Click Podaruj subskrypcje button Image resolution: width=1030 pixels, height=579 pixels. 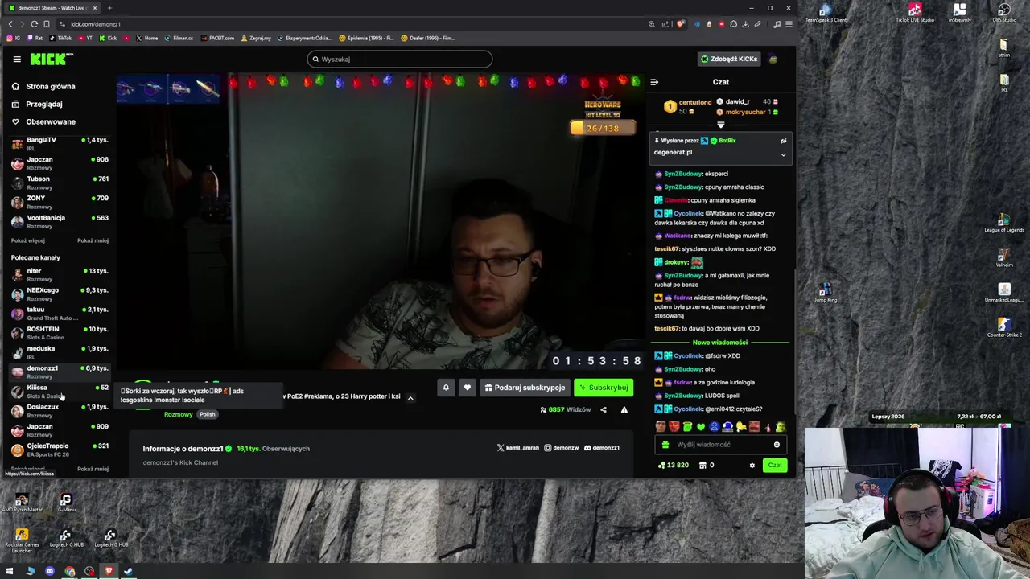coord(525,388)
